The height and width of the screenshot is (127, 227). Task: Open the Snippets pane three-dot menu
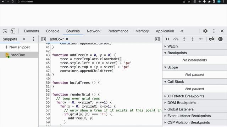coord(34,39)
